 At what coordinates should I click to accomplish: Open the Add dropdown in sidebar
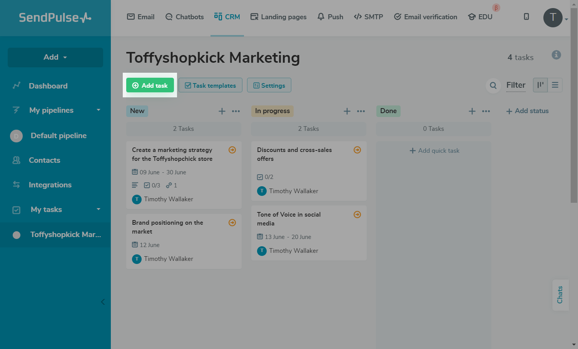coord(55,57)
